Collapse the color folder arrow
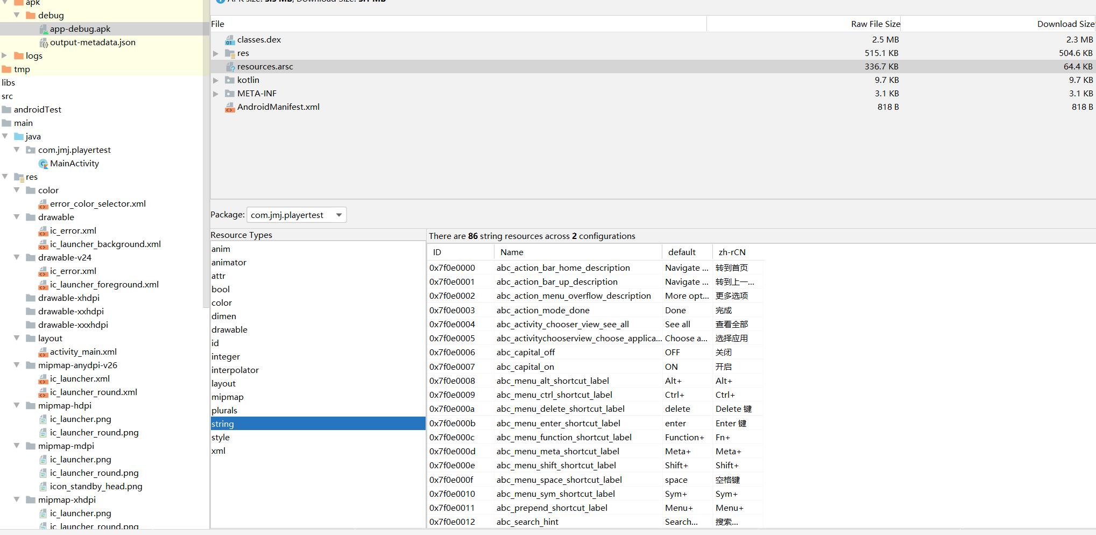The width and height of the screenshot is (1096, 535). (x=17, y=190)
